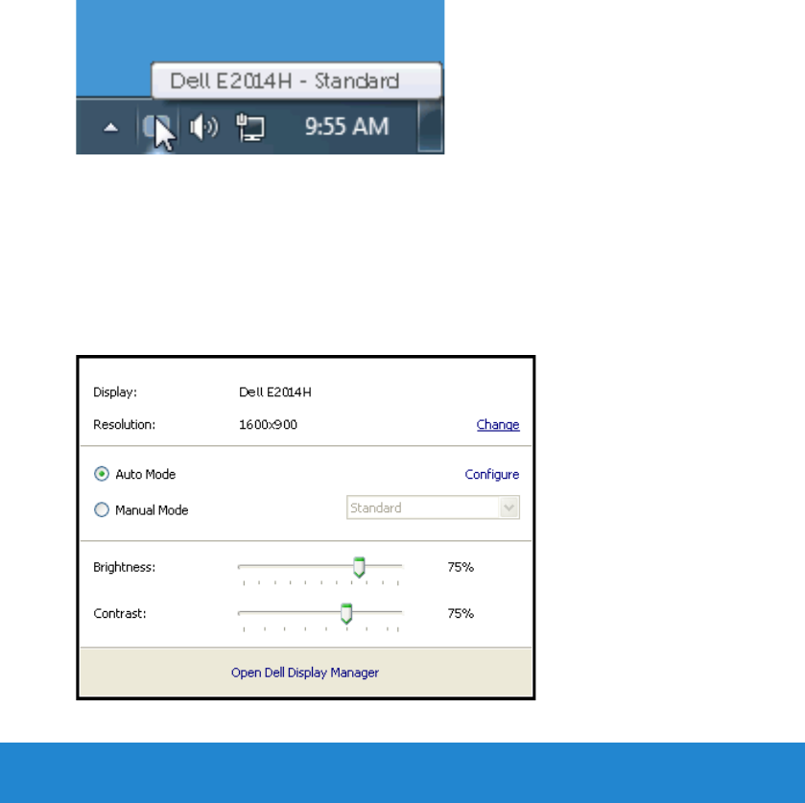Click the Brightness slider handle
This screenshot has width=805, height=803.
point(359,567)
